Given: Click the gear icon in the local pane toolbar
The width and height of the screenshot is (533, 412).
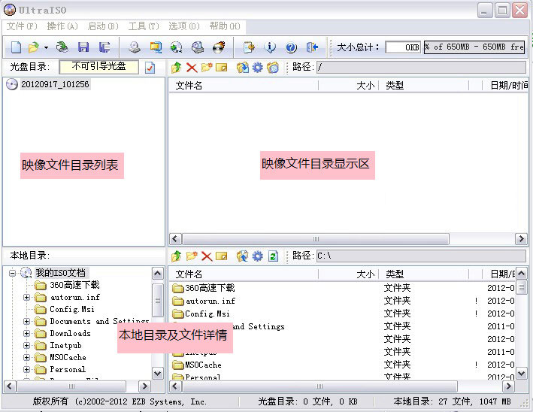Looking at the screenshot, I should point(257,256).
